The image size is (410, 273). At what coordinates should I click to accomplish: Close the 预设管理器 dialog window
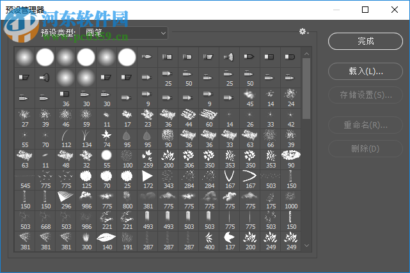click(395, 10)
